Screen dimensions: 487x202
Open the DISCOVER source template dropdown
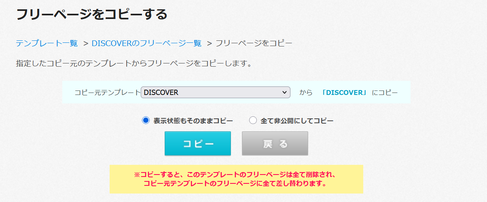tap(216, 93)
